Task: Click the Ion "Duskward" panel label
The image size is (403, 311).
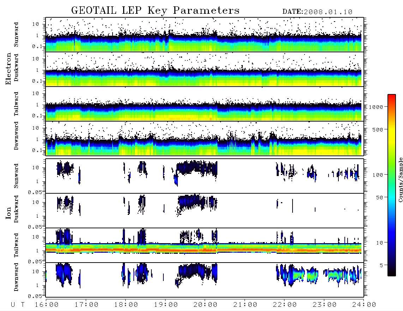Action: tap(16, 209)
